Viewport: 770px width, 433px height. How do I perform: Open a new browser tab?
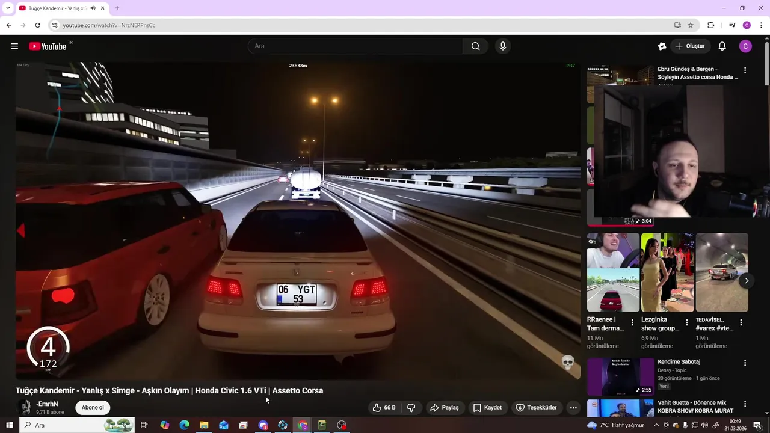(117, 8)
